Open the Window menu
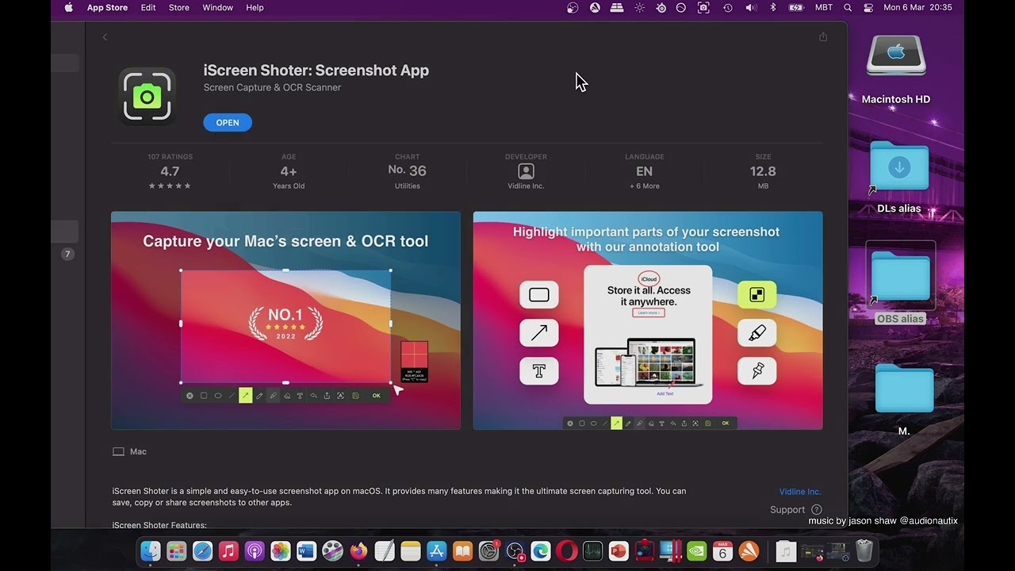 point(217,7)
